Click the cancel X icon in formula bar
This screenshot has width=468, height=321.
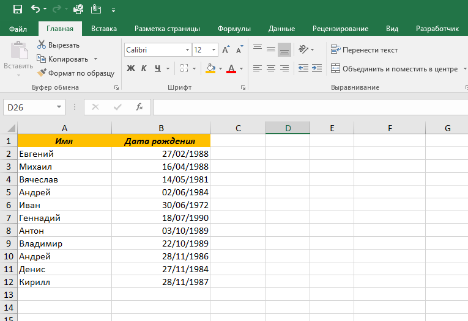click(x=95, y=107)
